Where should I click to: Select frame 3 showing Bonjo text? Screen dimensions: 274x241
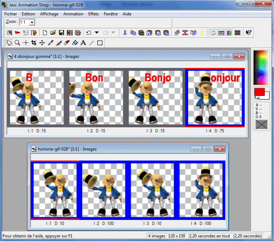(x=156, y=97)
